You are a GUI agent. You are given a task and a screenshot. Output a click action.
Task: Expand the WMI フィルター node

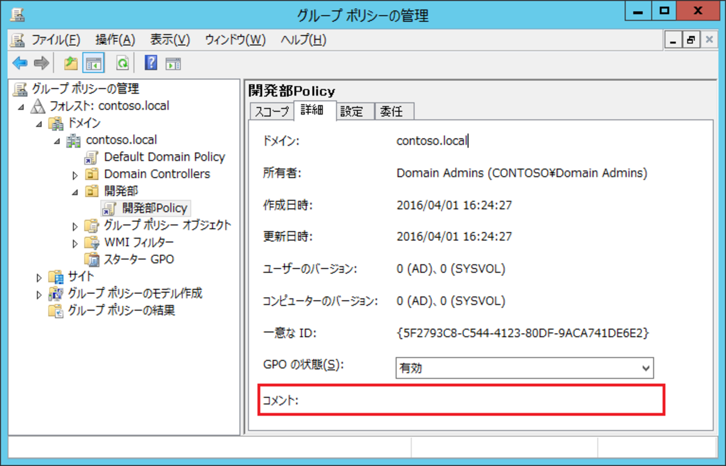[75, 243]
